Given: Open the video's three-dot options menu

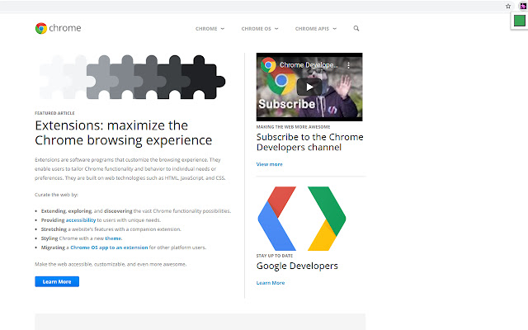Looking at the screenshot, I should 348,65.
